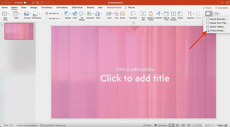Open the Home tab

point(5,7)
